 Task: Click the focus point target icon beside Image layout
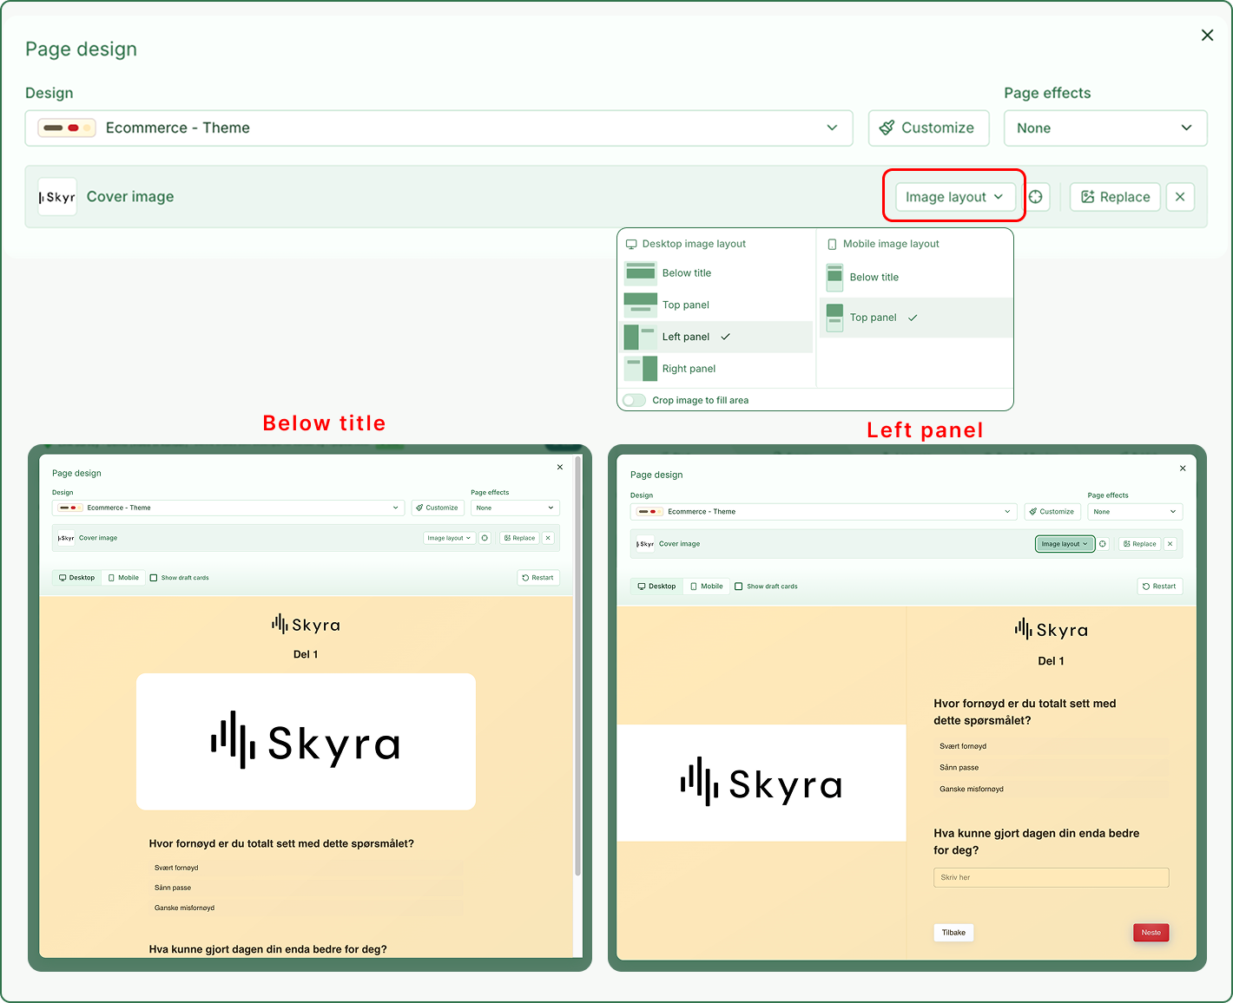[1036, 197]
